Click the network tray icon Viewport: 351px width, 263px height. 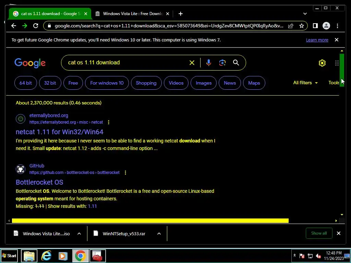pos(310,255)
